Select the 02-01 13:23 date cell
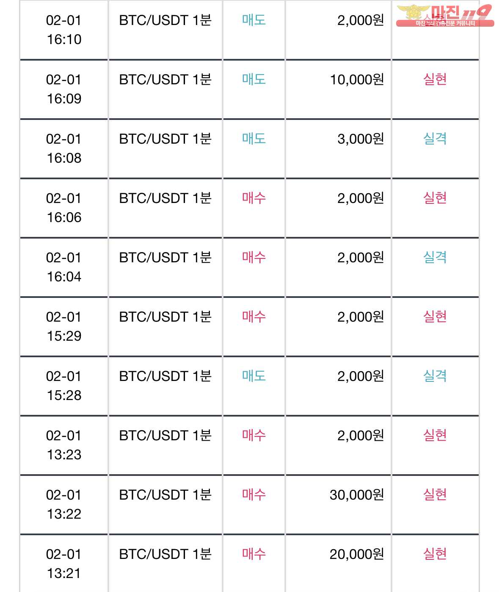 pyautogui.click(x=64, y=445)
